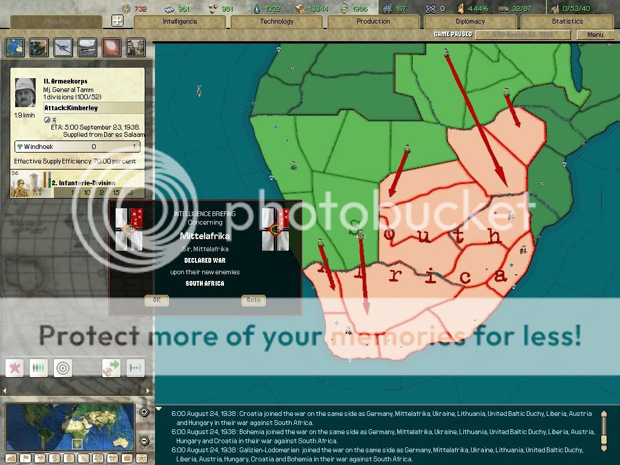Select the terrain mapmode icon
The height and width of the screenshot is (465, 620).
[11, 458]
